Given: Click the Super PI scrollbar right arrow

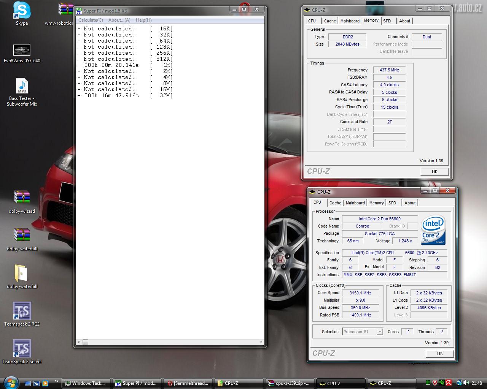Looking at the screenshot, I should [x=261, y=342].
